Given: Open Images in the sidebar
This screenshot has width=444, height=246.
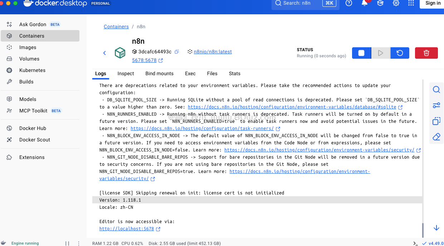Looking at the screenshot, I should pyautogui.click(x=28, y=47).
